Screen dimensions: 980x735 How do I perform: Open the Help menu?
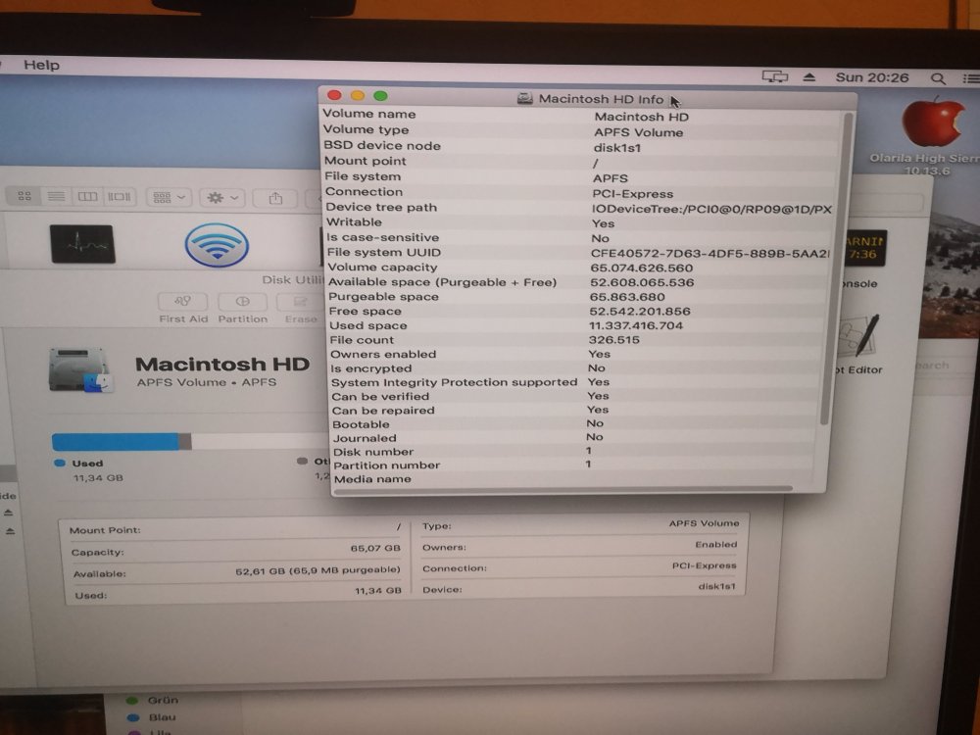pyautogui.click(x=41, y=65)
